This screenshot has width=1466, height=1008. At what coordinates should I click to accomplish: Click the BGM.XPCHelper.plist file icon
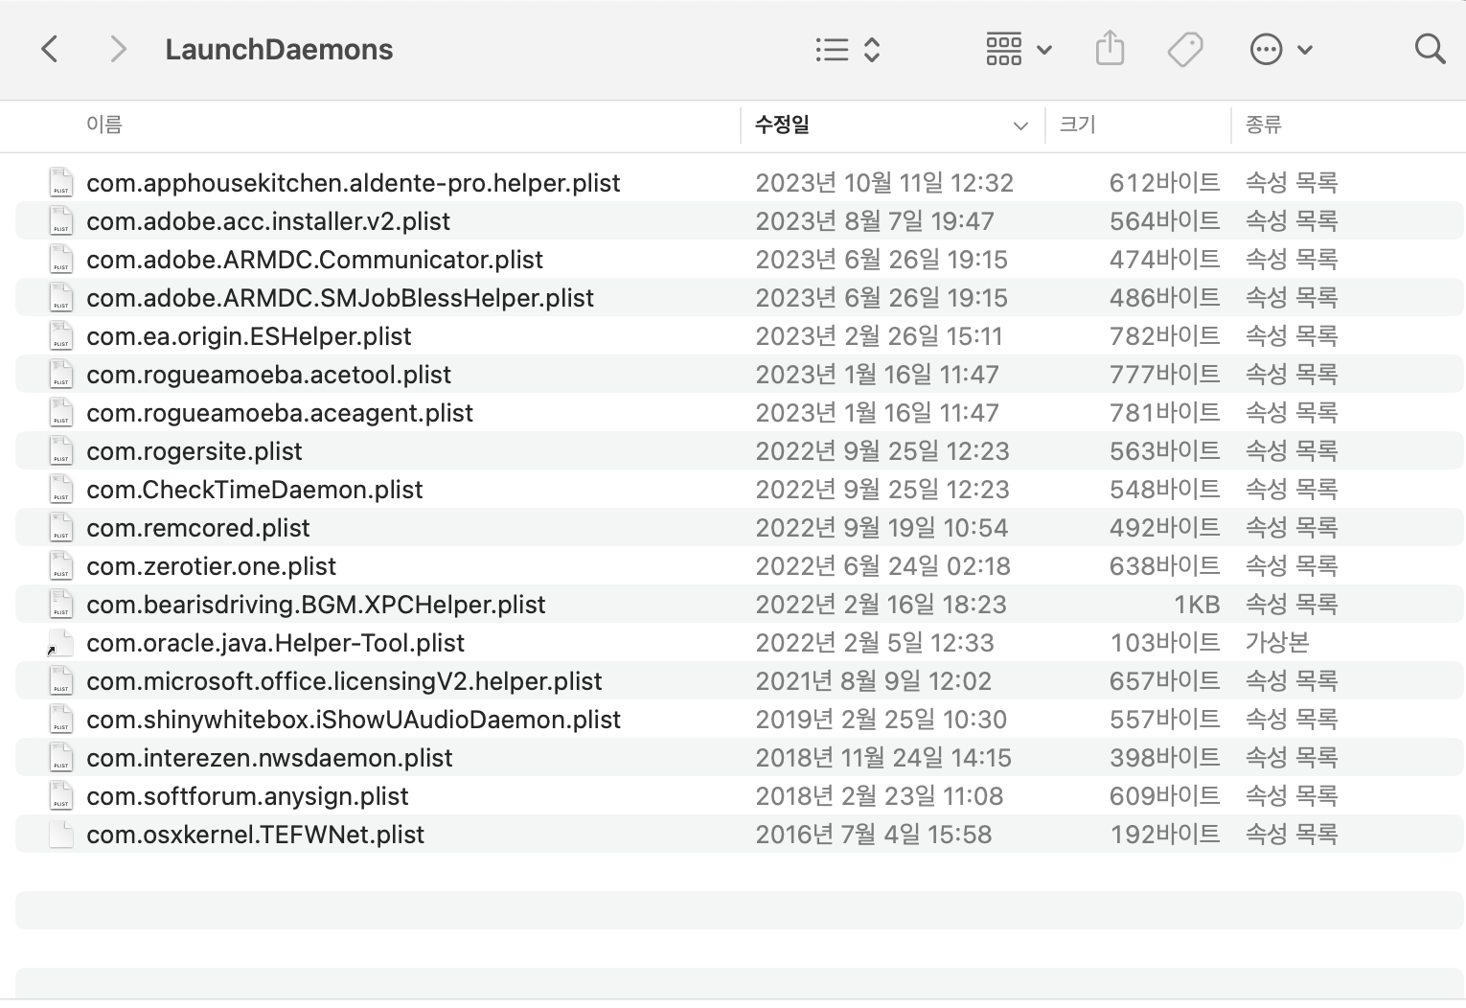pos(61,604)
